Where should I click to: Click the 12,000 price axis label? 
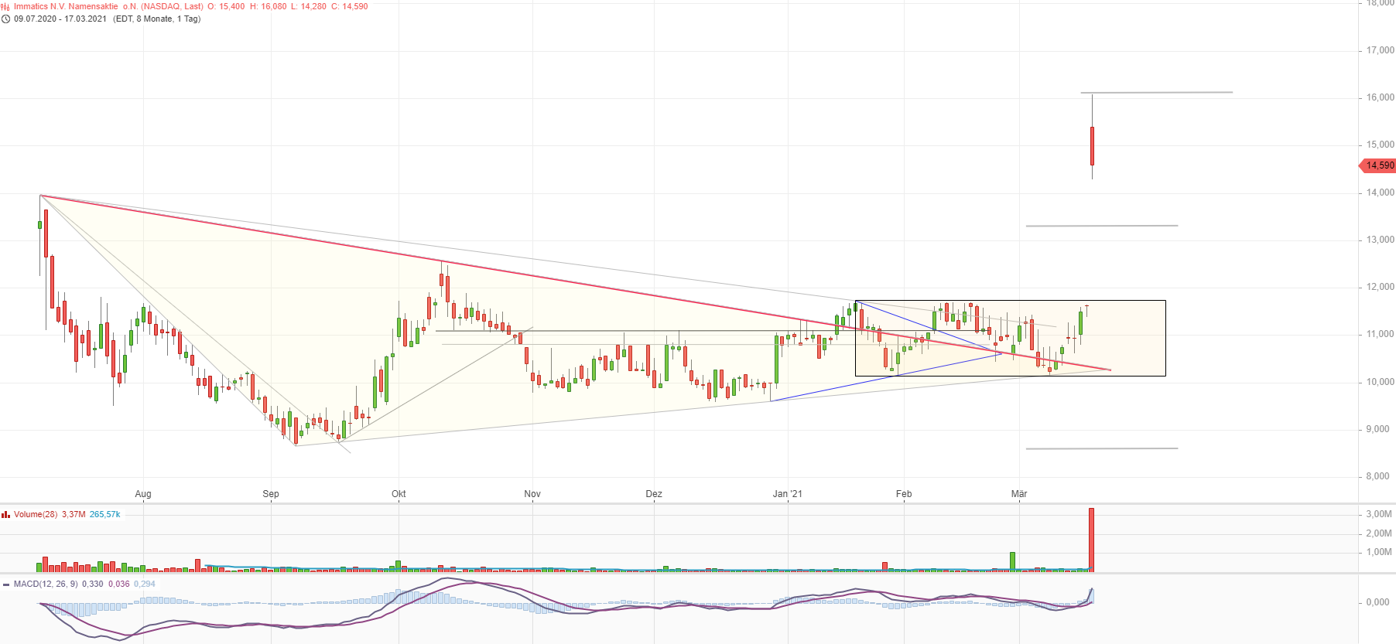[x=1380, y=287]
